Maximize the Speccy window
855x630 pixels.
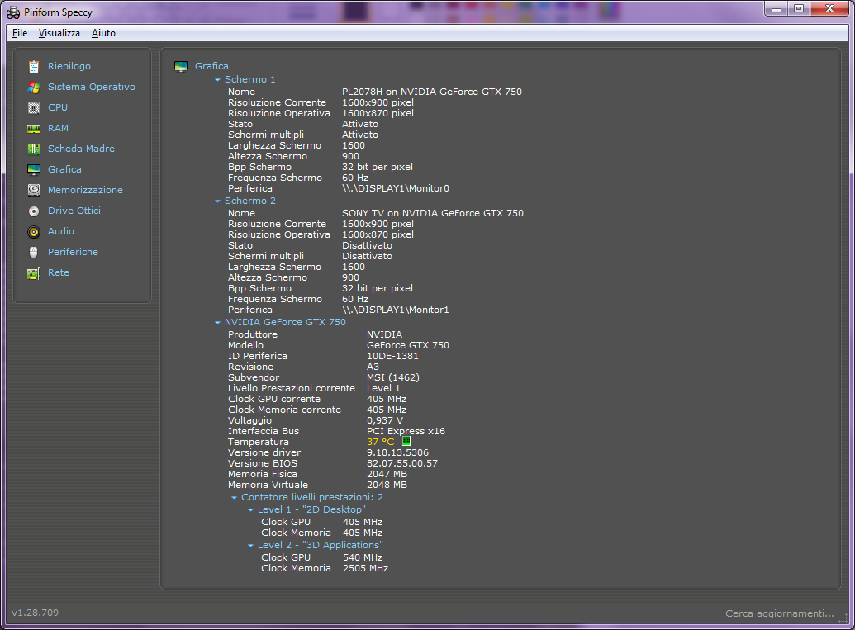[799, 9]
